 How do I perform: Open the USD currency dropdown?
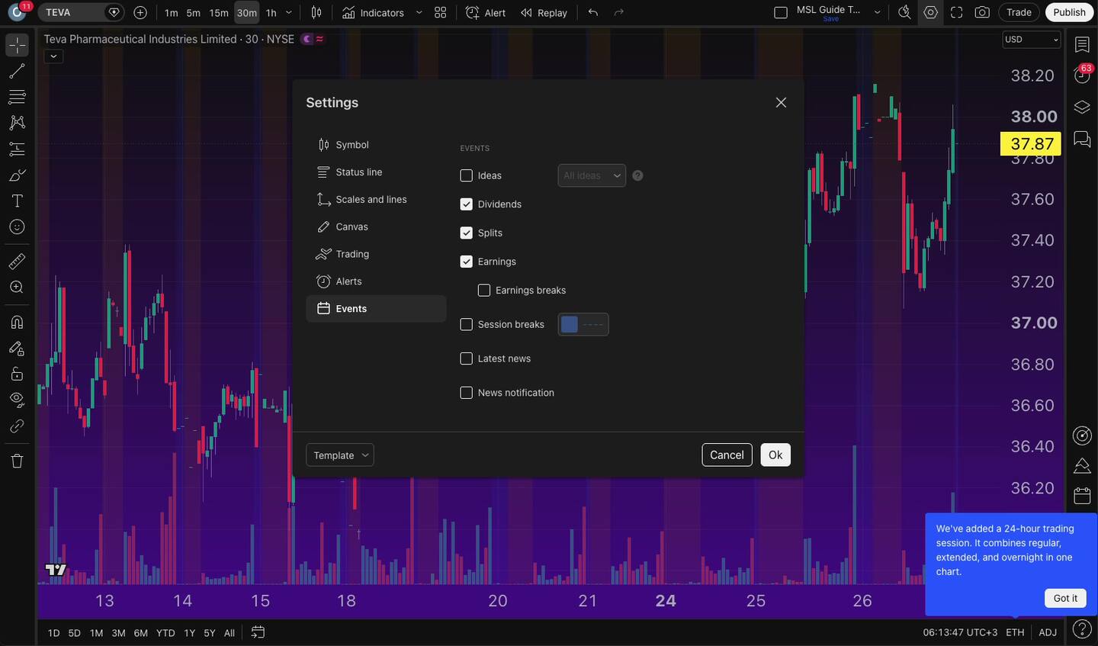pyautogui.click(x=1032, y=40)
